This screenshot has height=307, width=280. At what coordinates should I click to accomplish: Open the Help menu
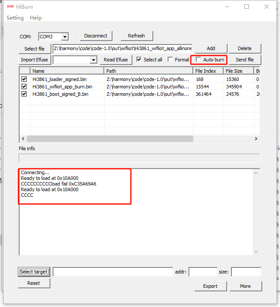(x=36, y=18)
